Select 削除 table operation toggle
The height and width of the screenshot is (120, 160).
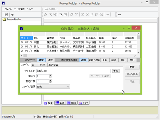click(114, 60)
